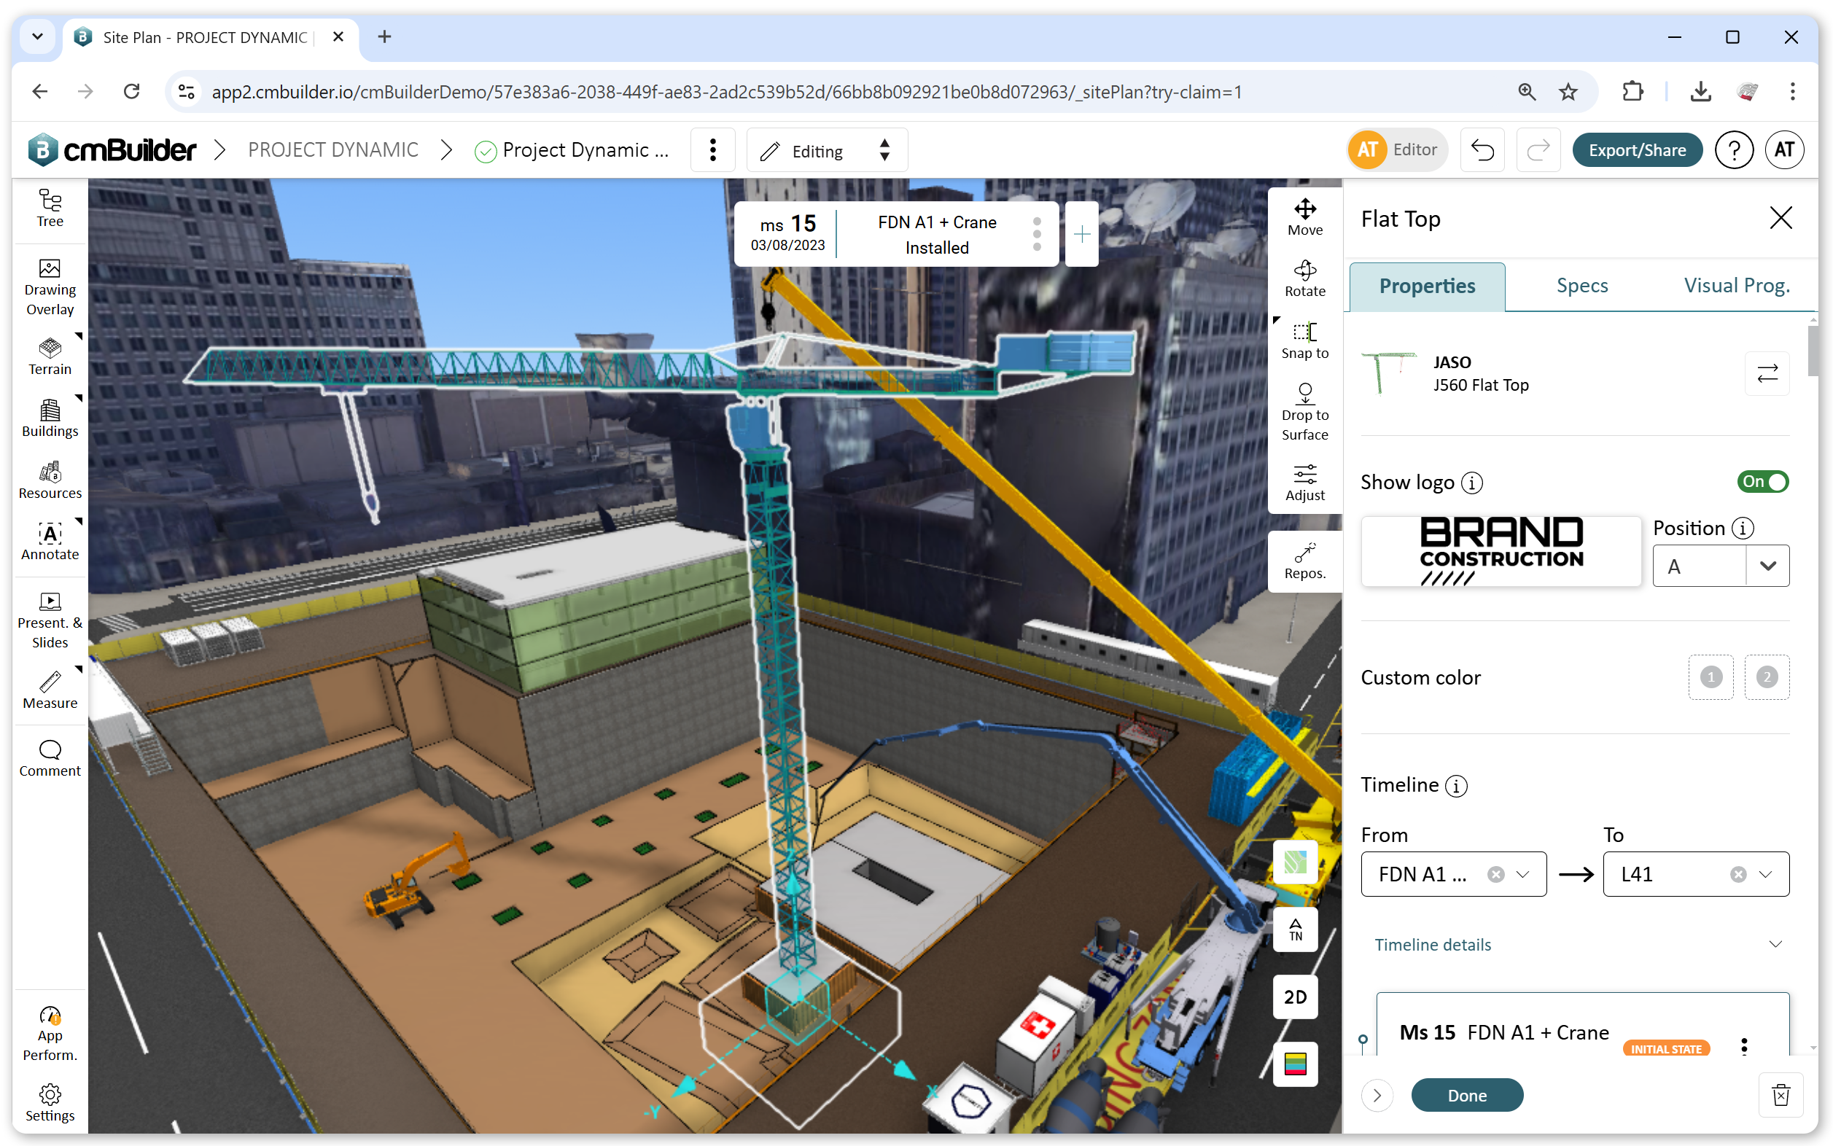Viewport: 1833px width, 1146px height.
Task: Bookmark page with star icon
Action: tap(1568, 92)
